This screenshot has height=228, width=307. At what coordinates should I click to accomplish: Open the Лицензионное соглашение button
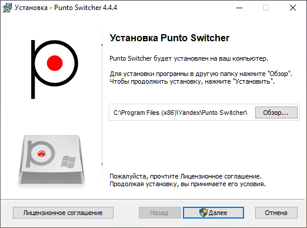pos(63,213)
